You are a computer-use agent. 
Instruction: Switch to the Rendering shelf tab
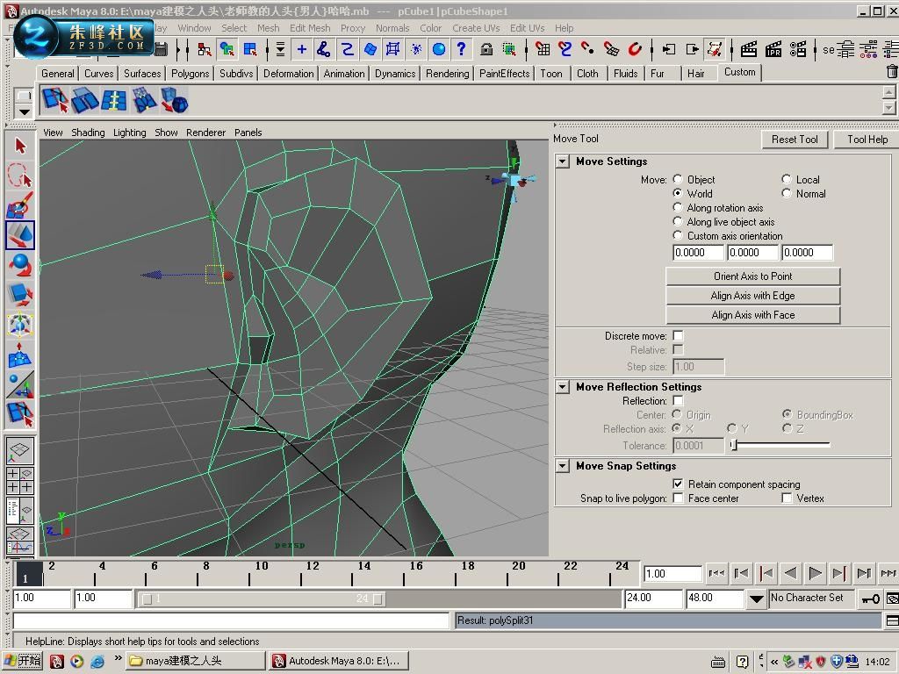pyautogui.click(x=447, y=74)
